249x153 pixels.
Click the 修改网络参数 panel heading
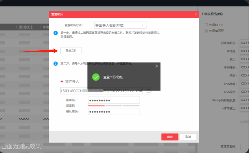[213, 14]
